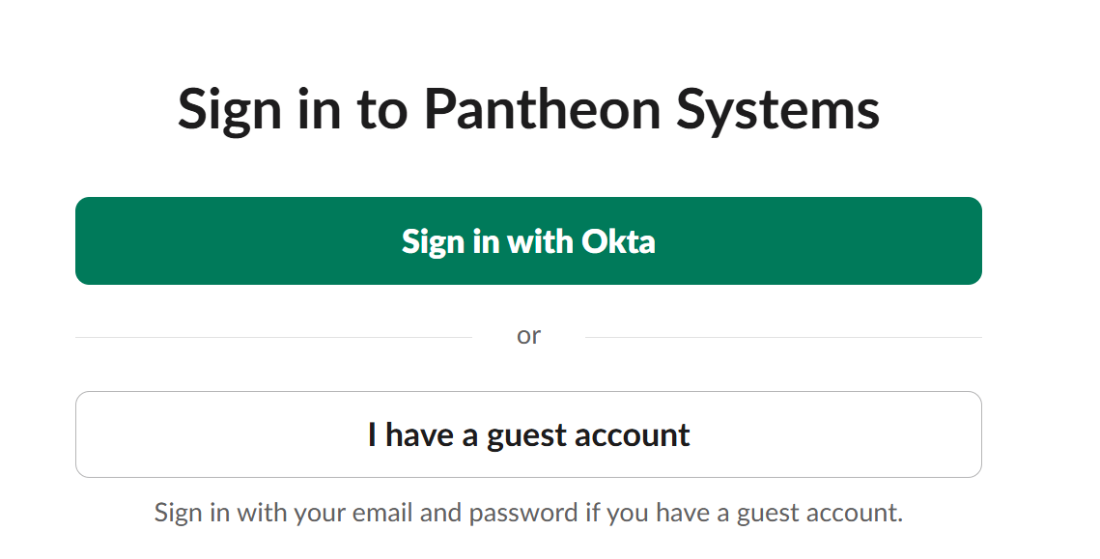The image size is (1100, 559).
Task: Activate the primary Okta login control
Action: point(528,240)
